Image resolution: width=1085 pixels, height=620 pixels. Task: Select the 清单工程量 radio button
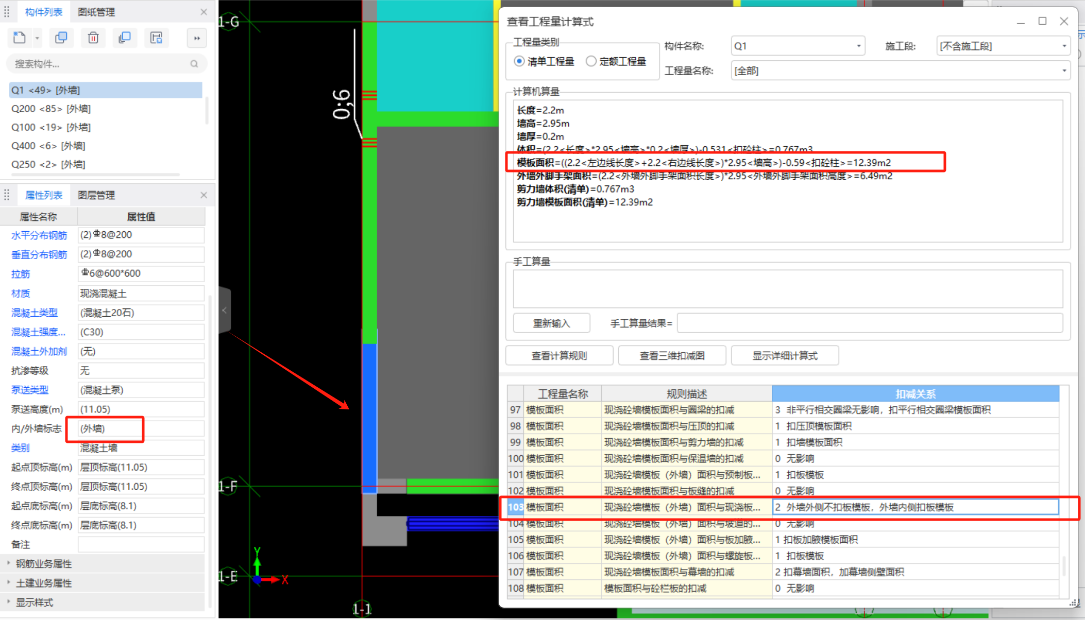point(519,61)
